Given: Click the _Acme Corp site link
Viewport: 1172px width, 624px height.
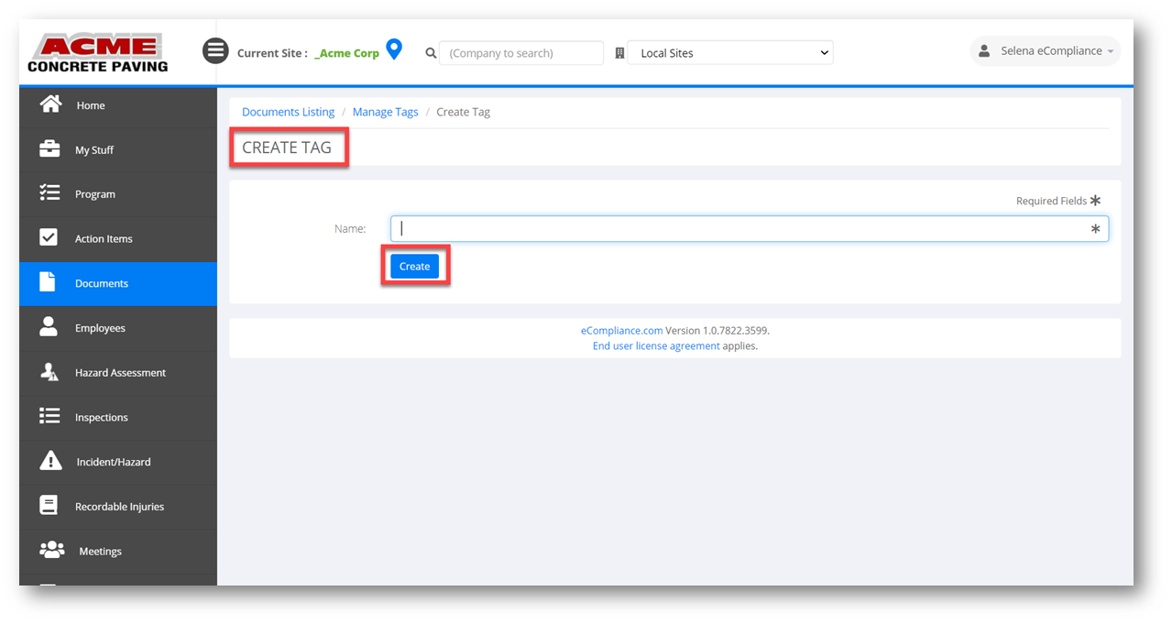Looking at the screenshot, I should (346, 53).
